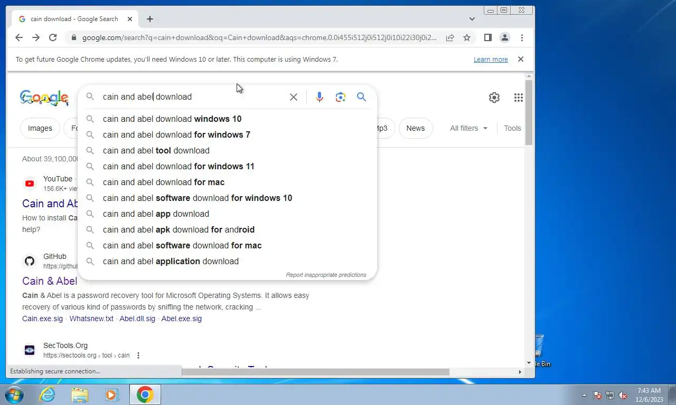Expand the All filters dropdown
676x405 pixels.
(x=469, y=128)
